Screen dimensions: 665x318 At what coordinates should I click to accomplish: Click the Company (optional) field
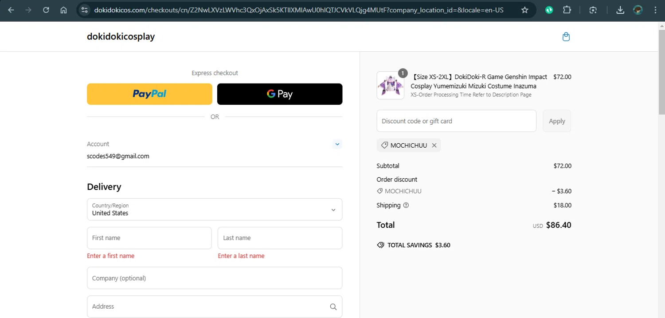coord(215,278)
